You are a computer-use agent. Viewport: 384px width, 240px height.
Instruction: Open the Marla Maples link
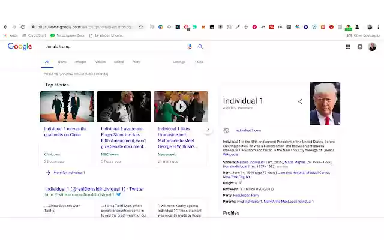tap(295, 162)
